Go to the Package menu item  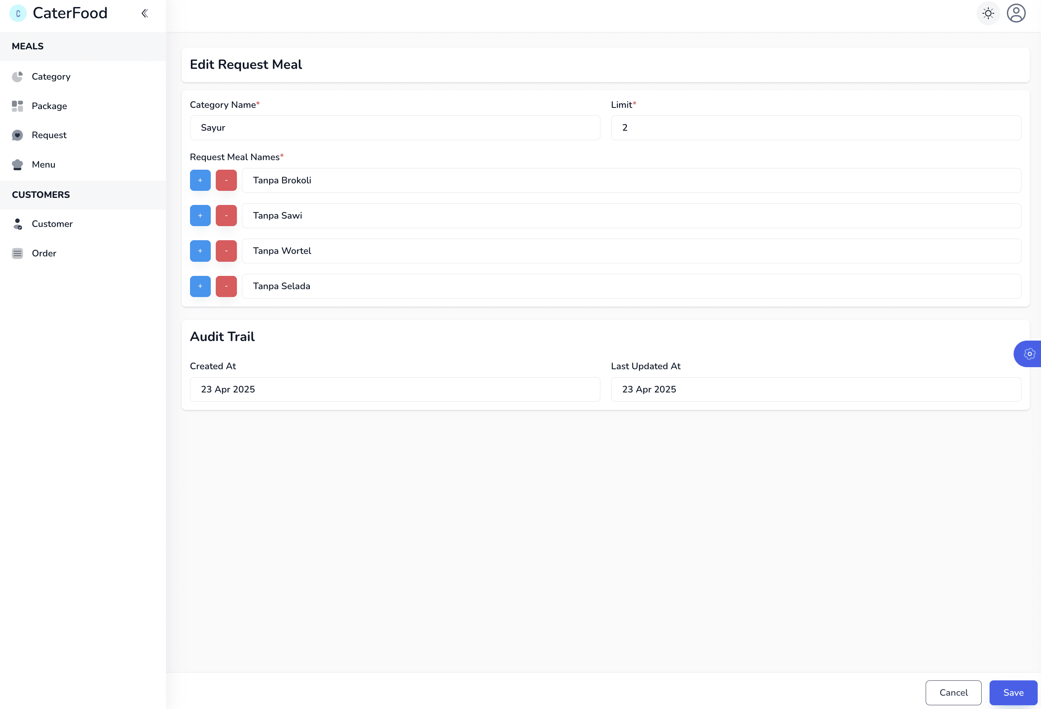(x=49, y=106)
